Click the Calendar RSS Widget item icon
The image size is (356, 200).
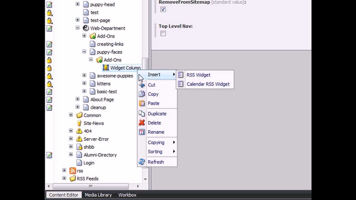pyautogui.click(x=181, y=84)
